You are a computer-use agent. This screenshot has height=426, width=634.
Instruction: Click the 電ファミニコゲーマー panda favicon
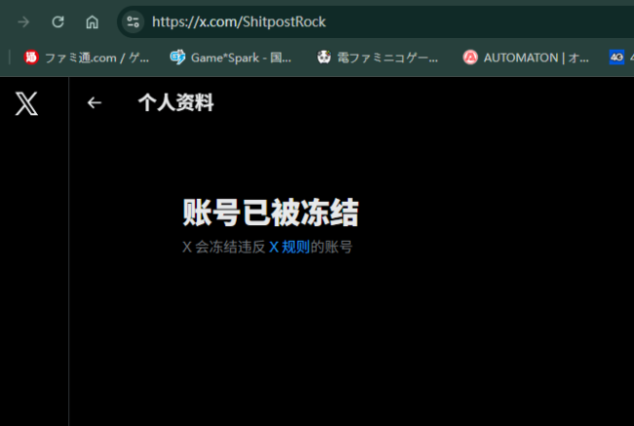(x=324, y=58)
